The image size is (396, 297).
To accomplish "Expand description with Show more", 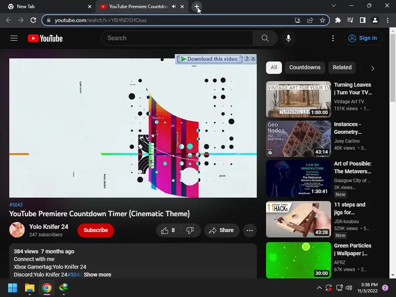I will pos(97,275).
